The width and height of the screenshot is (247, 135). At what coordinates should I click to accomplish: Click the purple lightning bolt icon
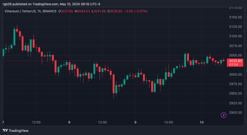pos(224,115)
